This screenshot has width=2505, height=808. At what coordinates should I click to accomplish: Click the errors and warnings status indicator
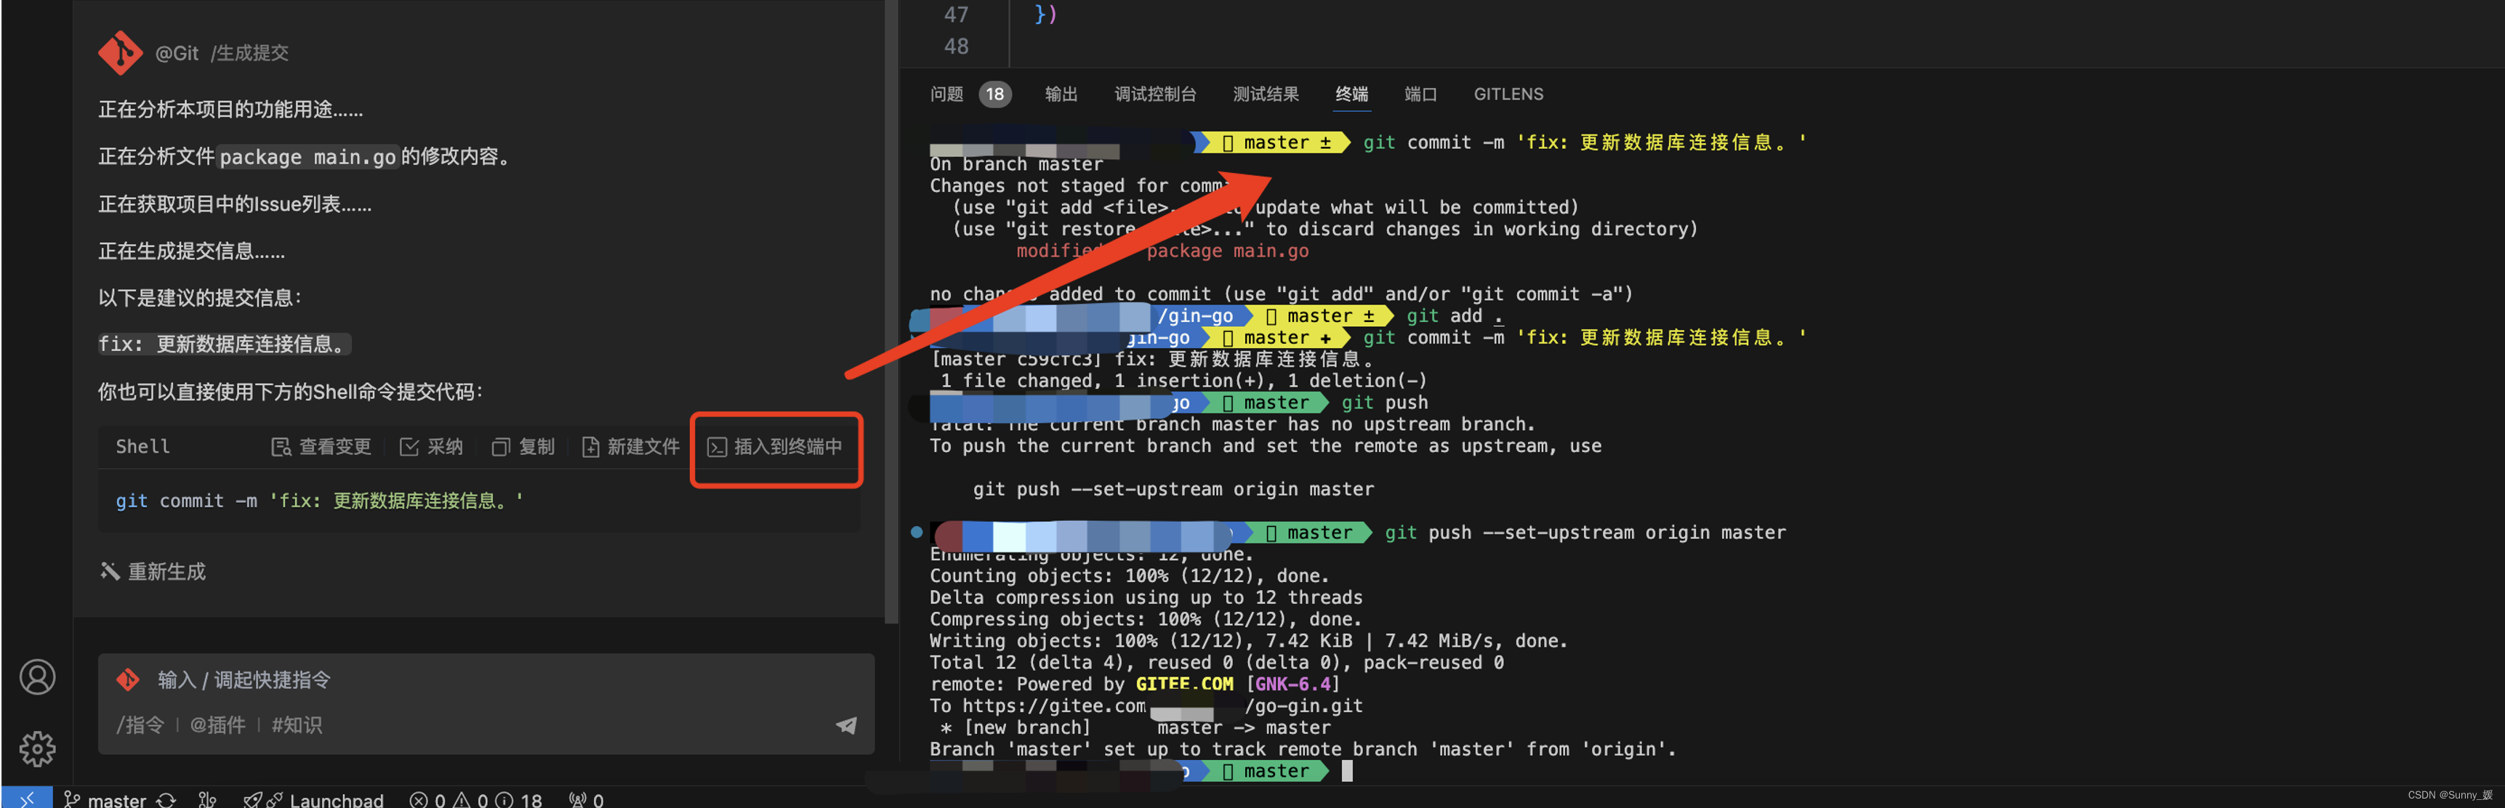[475, 799]
